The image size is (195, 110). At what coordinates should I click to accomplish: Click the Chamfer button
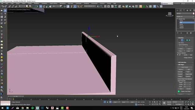click(180, 74)
